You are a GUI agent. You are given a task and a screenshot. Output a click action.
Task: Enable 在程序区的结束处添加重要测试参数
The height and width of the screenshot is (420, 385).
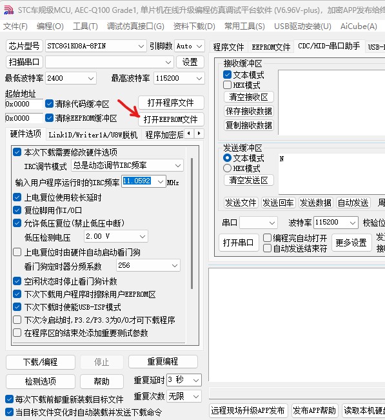17,333
